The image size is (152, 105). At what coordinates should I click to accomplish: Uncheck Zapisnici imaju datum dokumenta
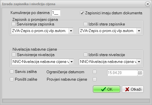pyautogui.click(x=82, y=13)
